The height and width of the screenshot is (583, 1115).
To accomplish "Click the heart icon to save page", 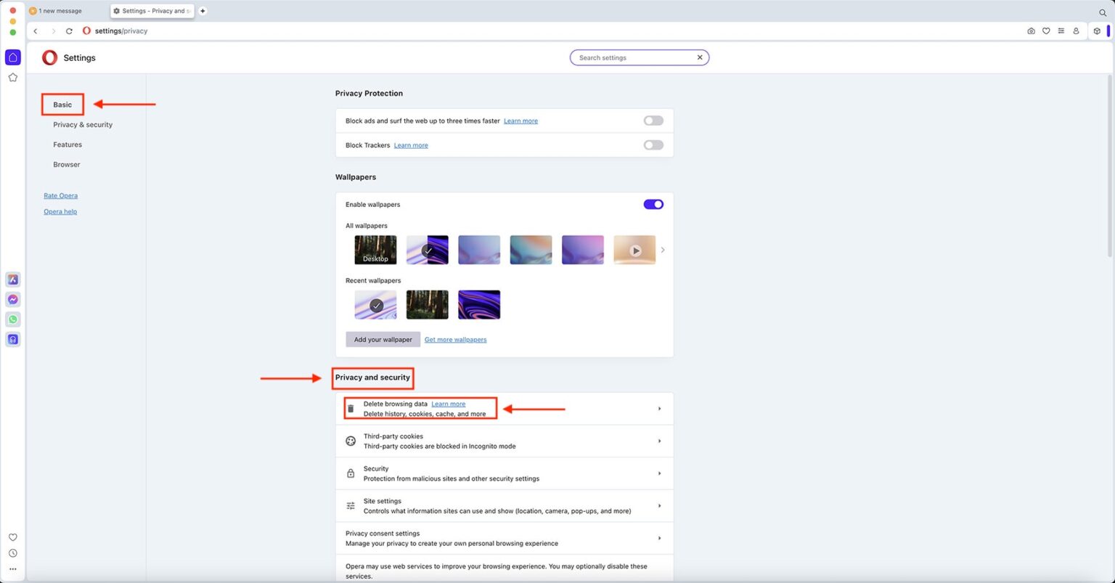I will pos(1046,30).
